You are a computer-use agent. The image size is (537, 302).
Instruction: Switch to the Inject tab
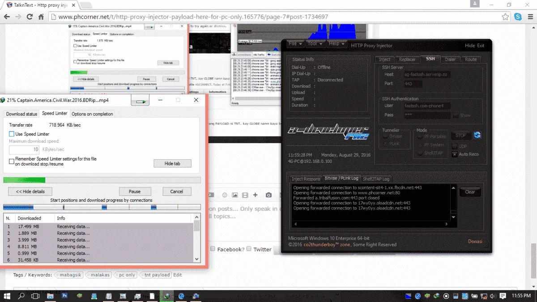pyautogui.click(x=384, y=59)
